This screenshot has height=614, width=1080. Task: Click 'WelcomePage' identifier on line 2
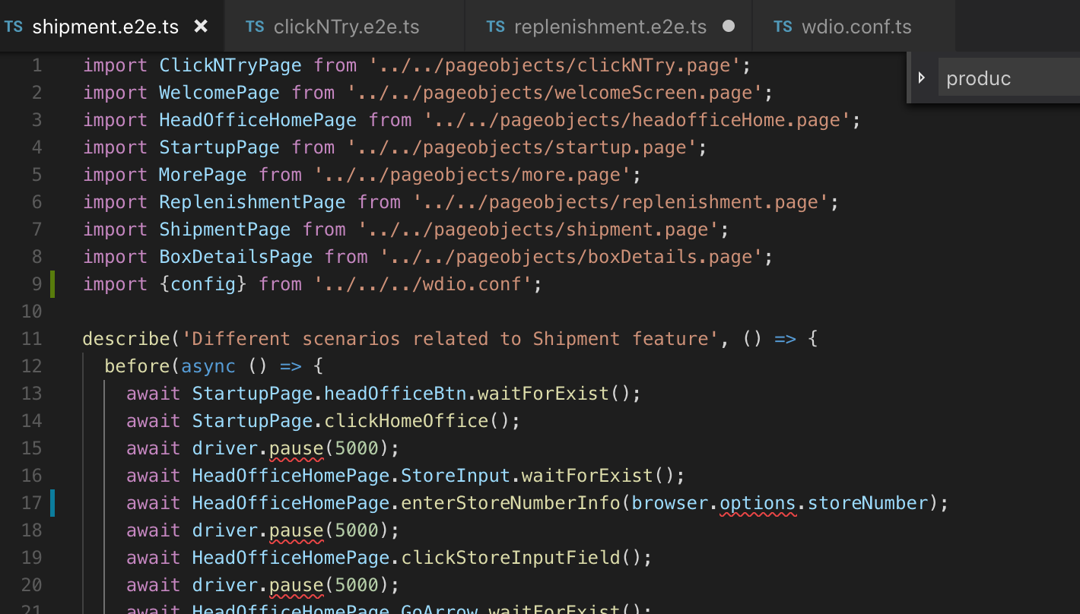220,93
